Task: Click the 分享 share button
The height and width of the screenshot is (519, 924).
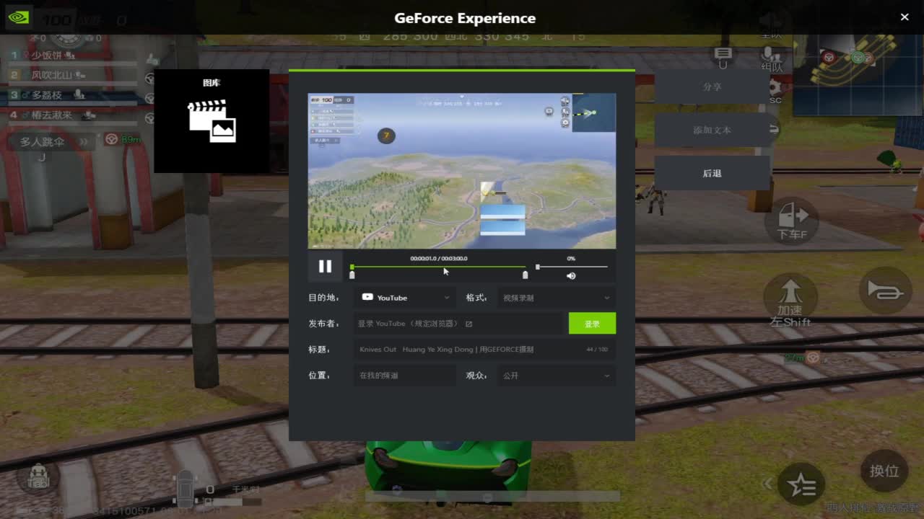Action: tap(712, 86)
